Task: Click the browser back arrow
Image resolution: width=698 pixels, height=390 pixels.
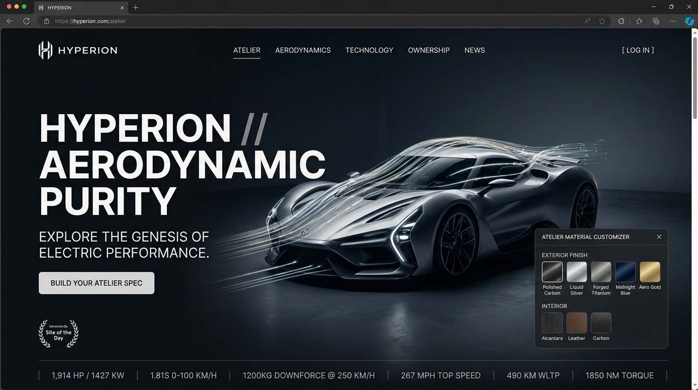Action: (10, 21)
